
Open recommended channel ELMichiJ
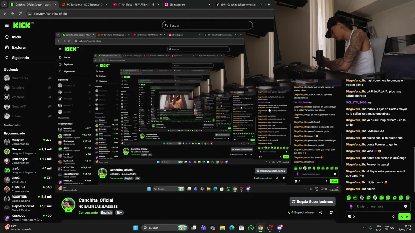click(x=28, y=189)
